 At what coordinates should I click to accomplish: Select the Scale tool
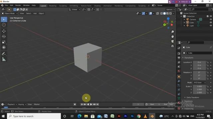pyautogui.click(x=4, y=42)
